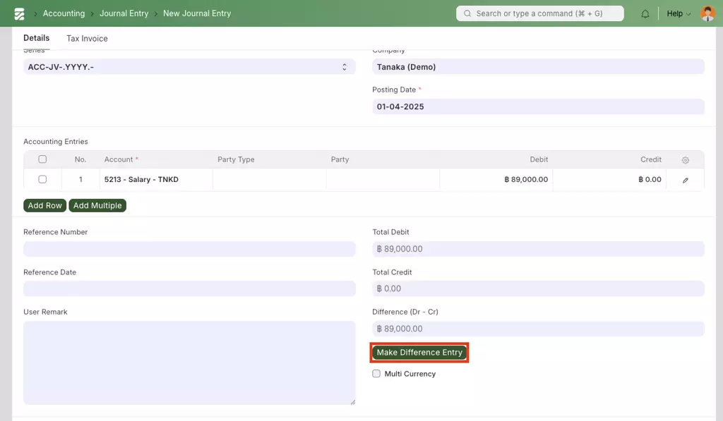The image size is (723, 421).
Task: Click the search magnifier icon
Action: coord(467,13)
